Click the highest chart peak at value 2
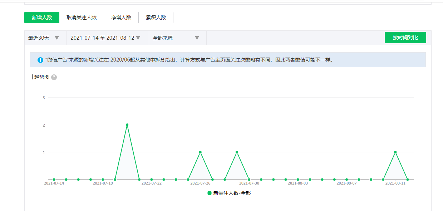 click(x=127, y=125)
